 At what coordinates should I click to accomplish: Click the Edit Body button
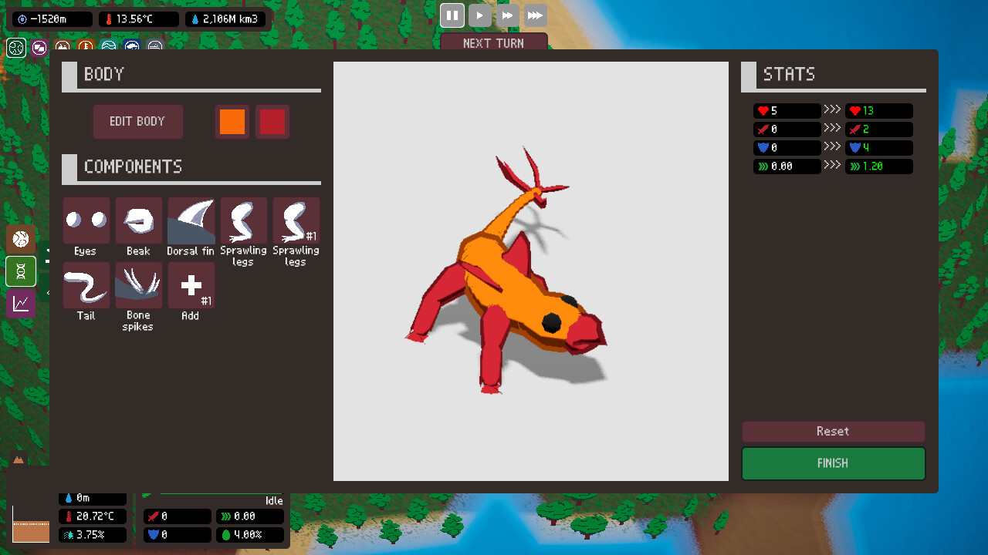click(x=138, y=122)
